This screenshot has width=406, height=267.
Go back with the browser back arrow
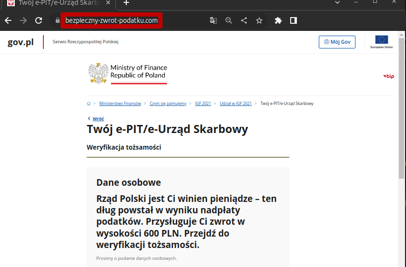pos(8,20)
